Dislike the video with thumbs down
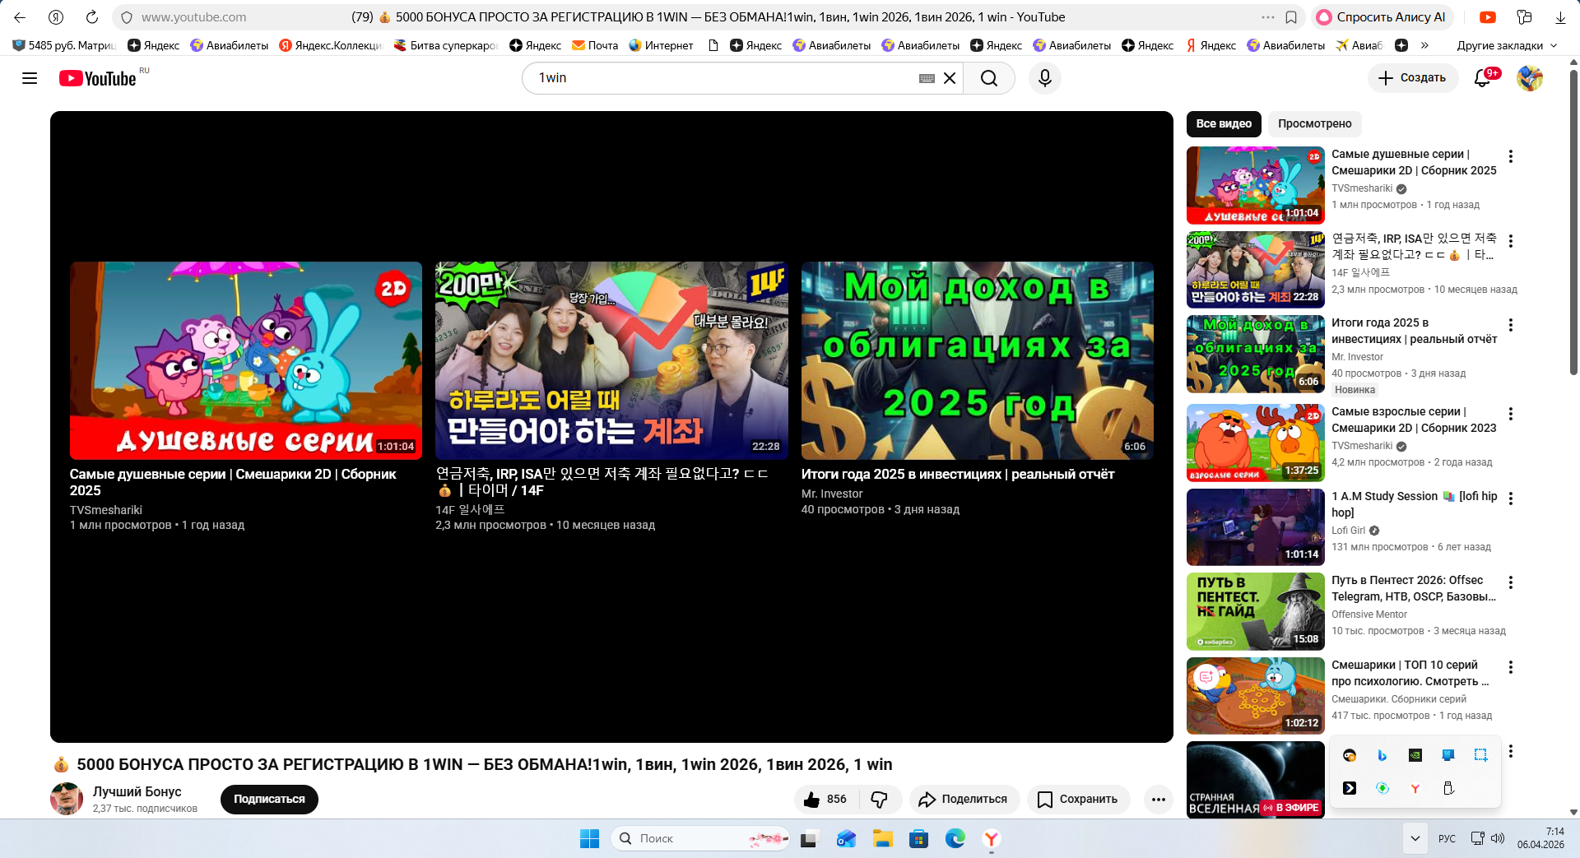1580x858 pixels. (x=880, y=799)
